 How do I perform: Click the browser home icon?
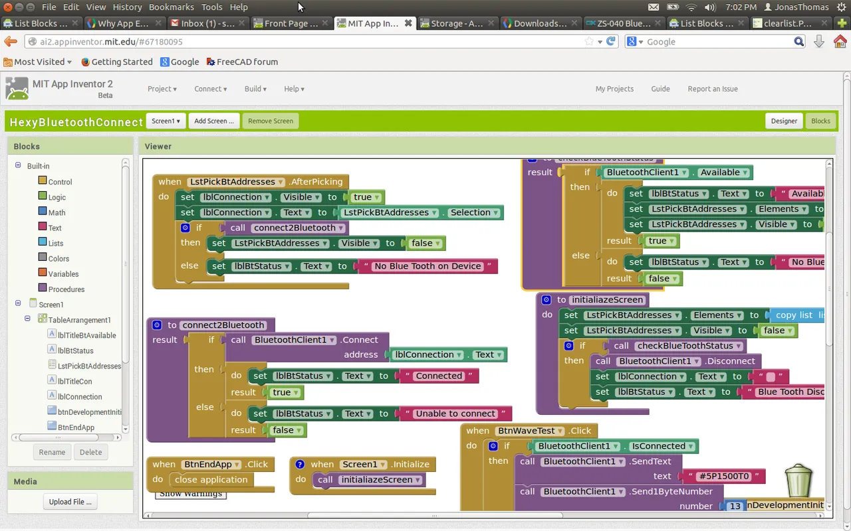click(x=840, y=41)
